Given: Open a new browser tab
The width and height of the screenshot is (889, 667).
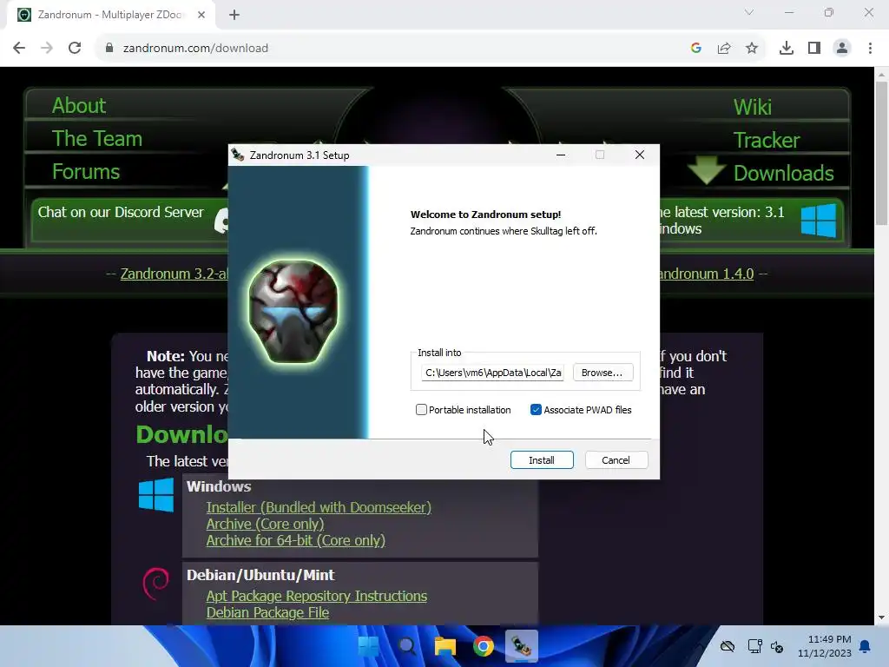Looking at the screenshot, I should [234, 15].
